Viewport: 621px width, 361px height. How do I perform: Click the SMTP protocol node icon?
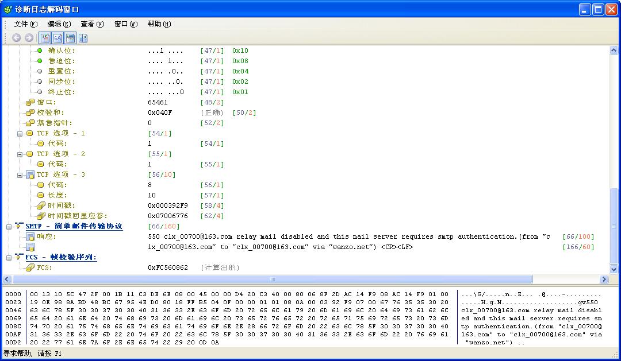click(19, 226)
